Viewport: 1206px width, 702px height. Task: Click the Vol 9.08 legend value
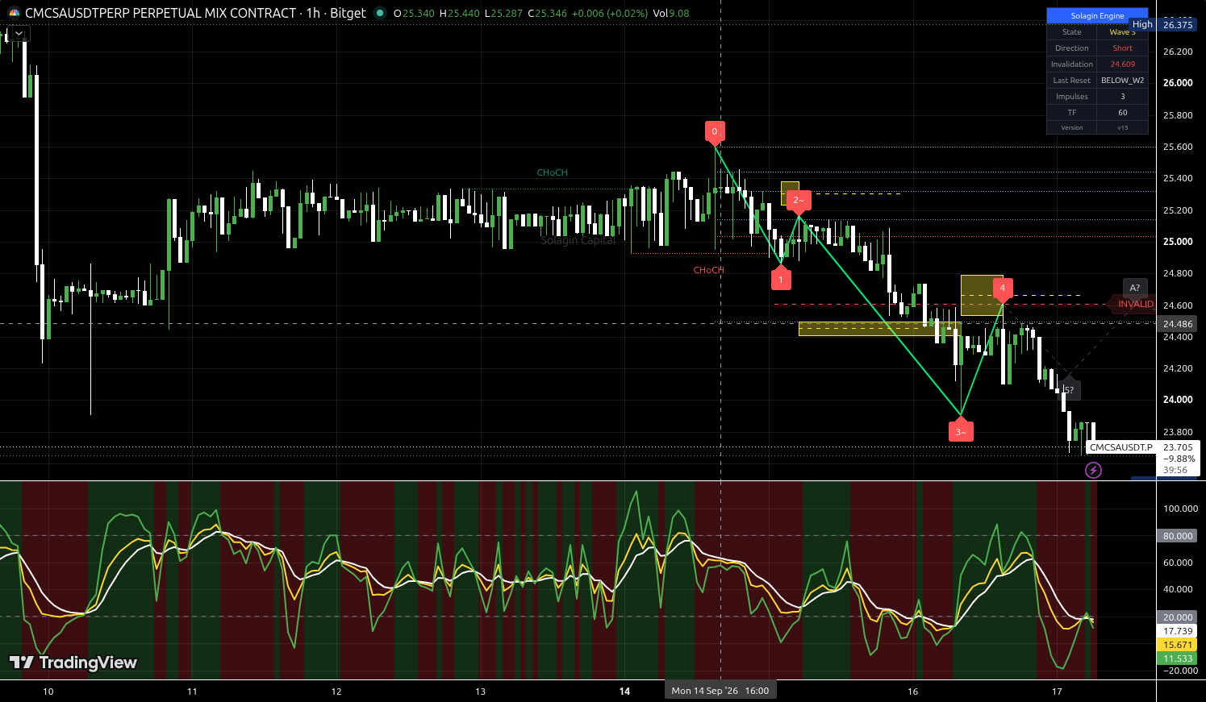671,13
